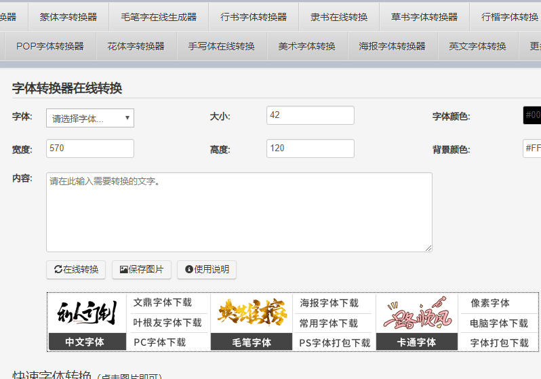Open the 英文字体转换 menu item
Screen dimensions: 541x379
(478, 46)
